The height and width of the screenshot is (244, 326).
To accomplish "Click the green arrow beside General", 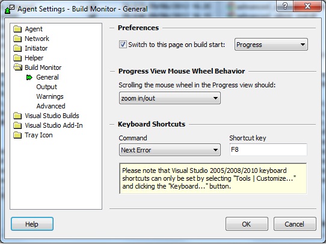I will click(29, 78).
